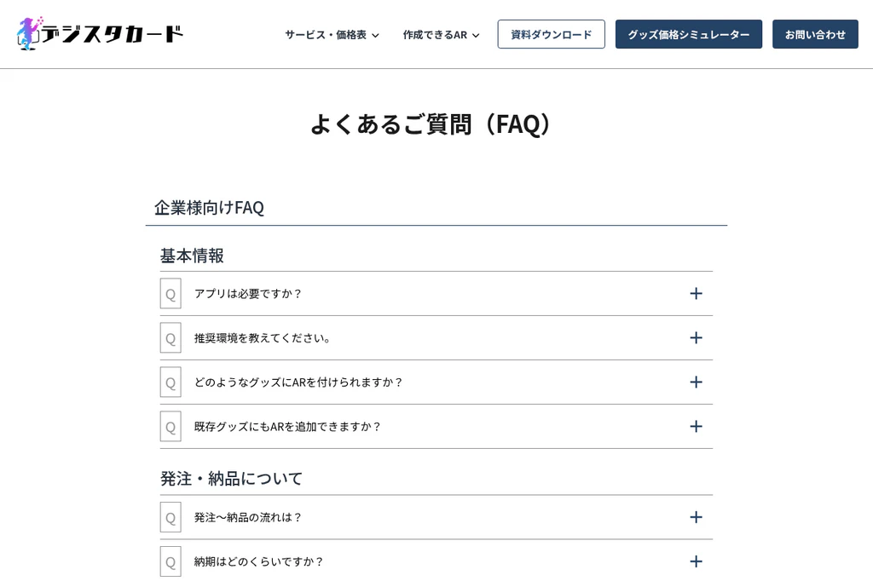Image resolution: width=873 pixels, height=581 pixels.
Task: Click the 企業様向けFAQ section heading
Action: point(209,208)
